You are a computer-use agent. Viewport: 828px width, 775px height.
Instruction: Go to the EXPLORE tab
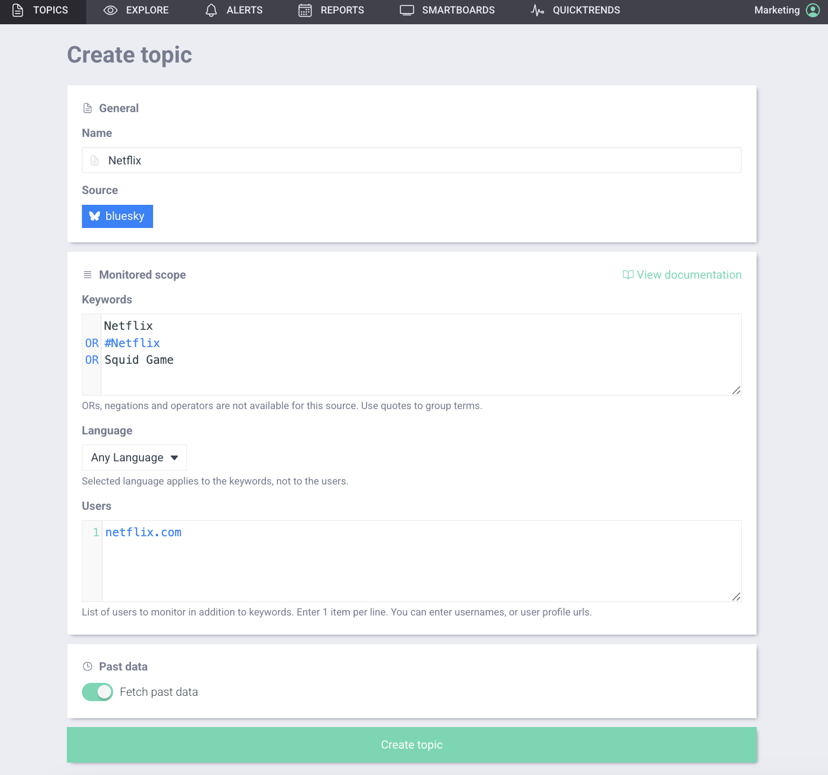pos(136,10)
